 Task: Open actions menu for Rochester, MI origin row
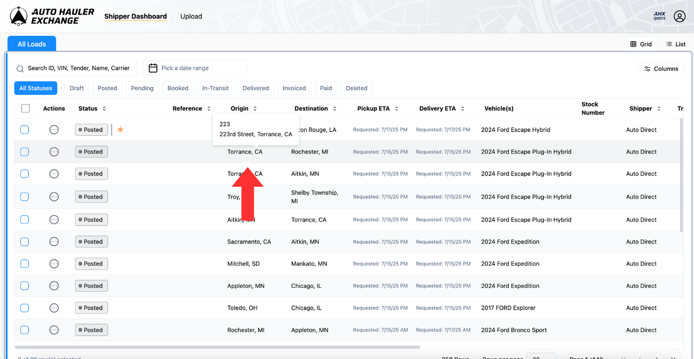pos(54,330)
